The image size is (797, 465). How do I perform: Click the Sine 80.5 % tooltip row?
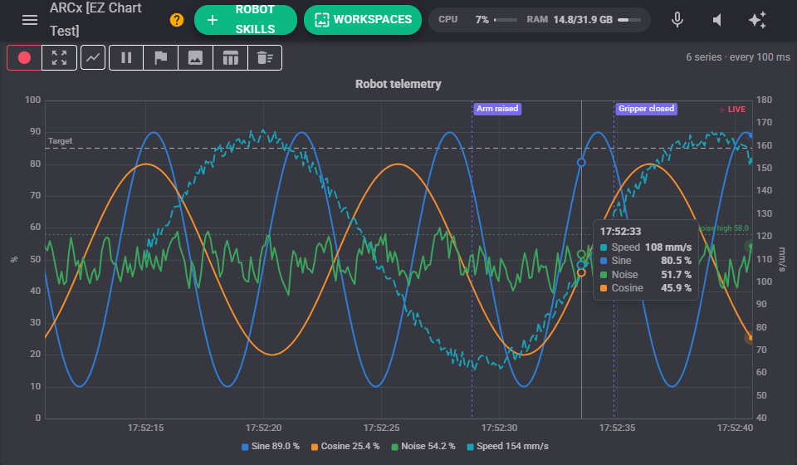646,261
